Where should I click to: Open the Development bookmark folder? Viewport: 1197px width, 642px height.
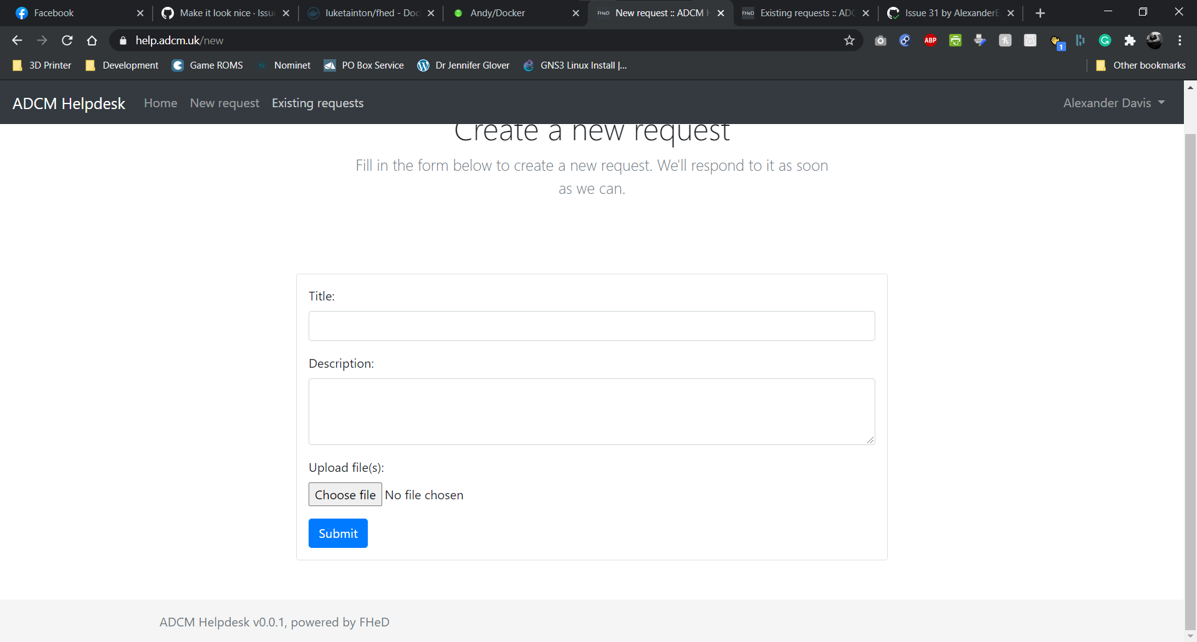(x=122, y=65)
